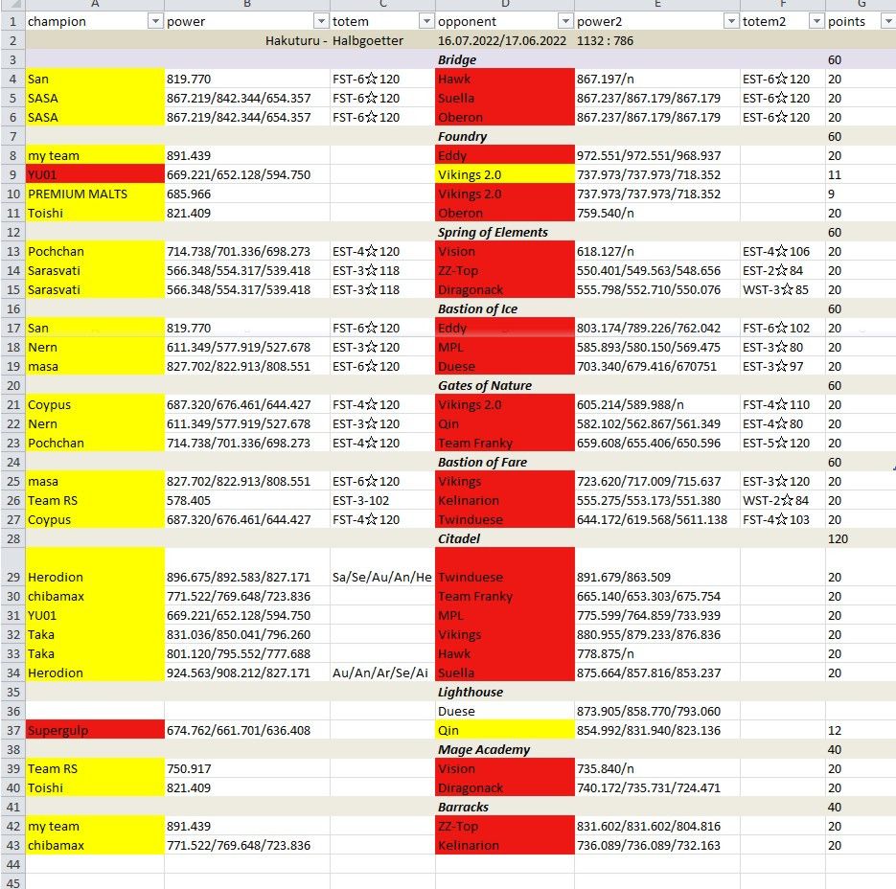This screenshot has width=896, height=889.
Task: Click the 'Hawk' opponent cell in row 4
Action: pyautogui.click(x=505, y=79)
